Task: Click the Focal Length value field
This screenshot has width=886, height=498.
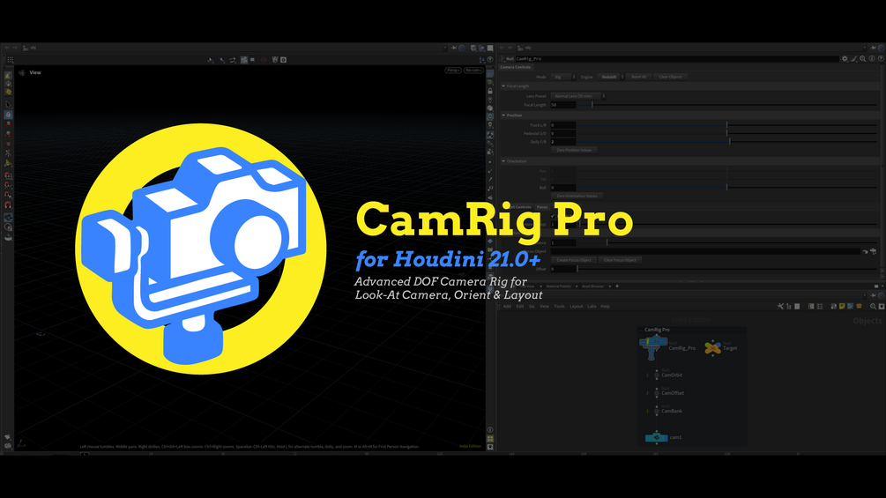Action: pyautogui.click(x=562, y=105)
